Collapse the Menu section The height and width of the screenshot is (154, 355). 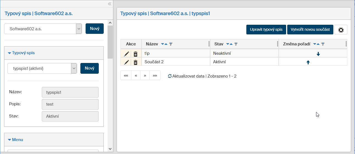(18, 140)
